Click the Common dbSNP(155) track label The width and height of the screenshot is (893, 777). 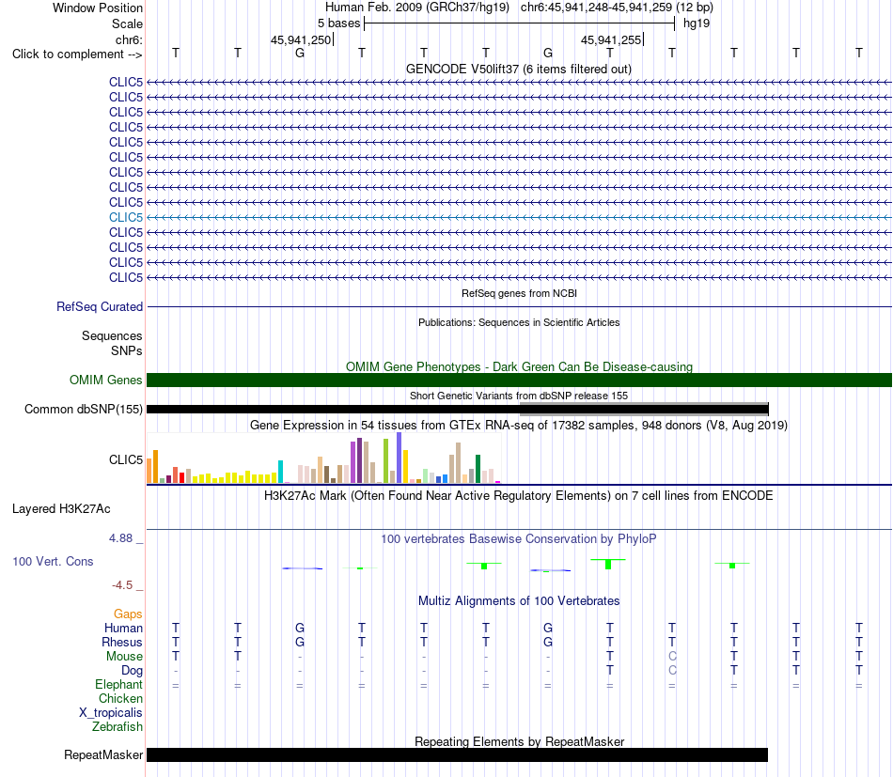(x=83, y=410)
